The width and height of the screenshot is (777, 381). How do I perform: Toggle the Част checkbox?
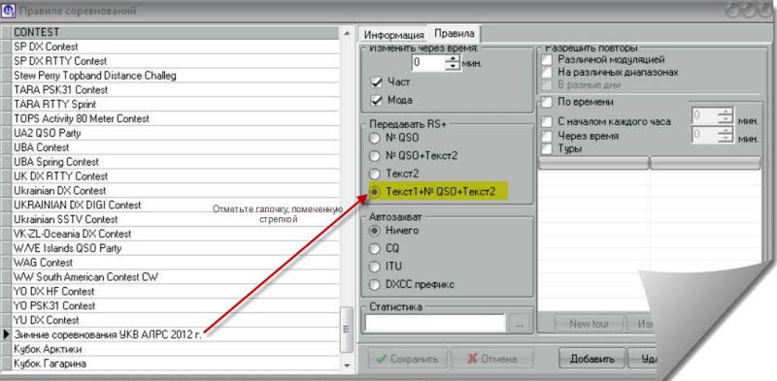point(377,82)
